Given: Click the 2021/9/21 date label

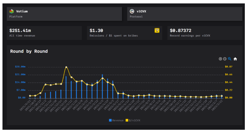Looking at the screenshot, I should (x=25, y=105).
